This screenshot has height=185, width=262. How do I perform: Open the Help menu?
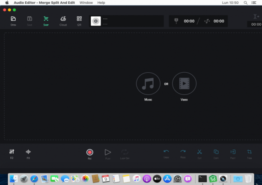pyautogui.click(x=101, y=3)
